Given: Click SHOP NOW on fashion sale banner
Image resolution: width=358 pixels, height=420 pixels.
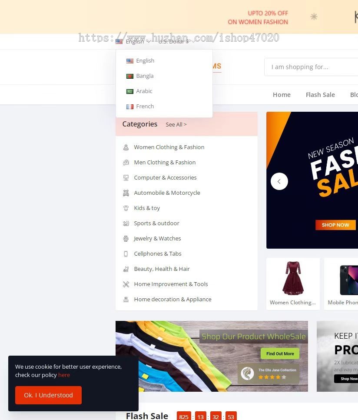Looking at the screenshot, I should 335,225.
